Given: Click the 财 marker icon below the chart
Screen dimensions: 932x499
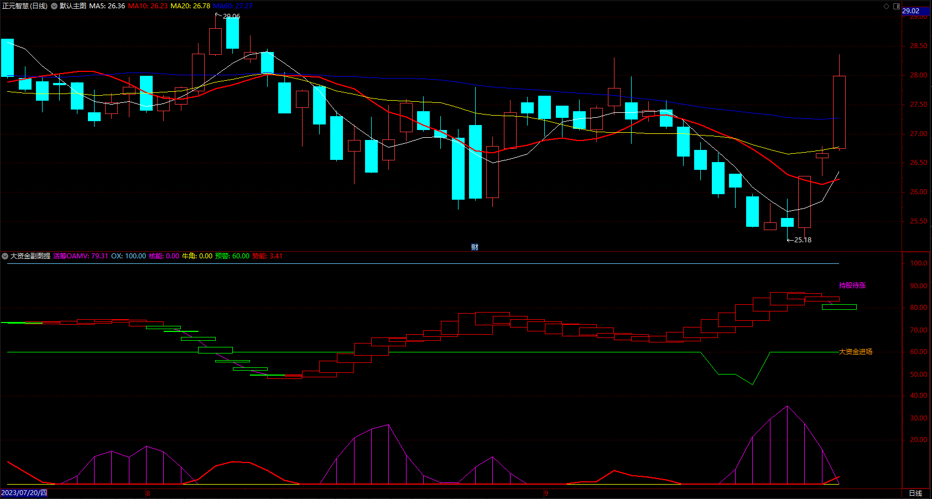Looking at the screenshot, I should click(x=475, y=247).
